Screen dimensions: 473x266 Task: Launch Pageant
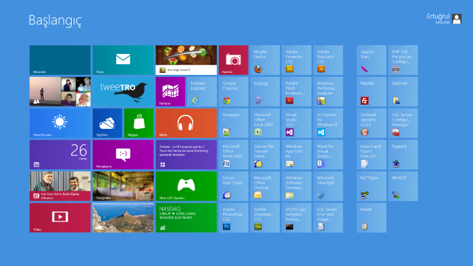[x=403, y=155]
